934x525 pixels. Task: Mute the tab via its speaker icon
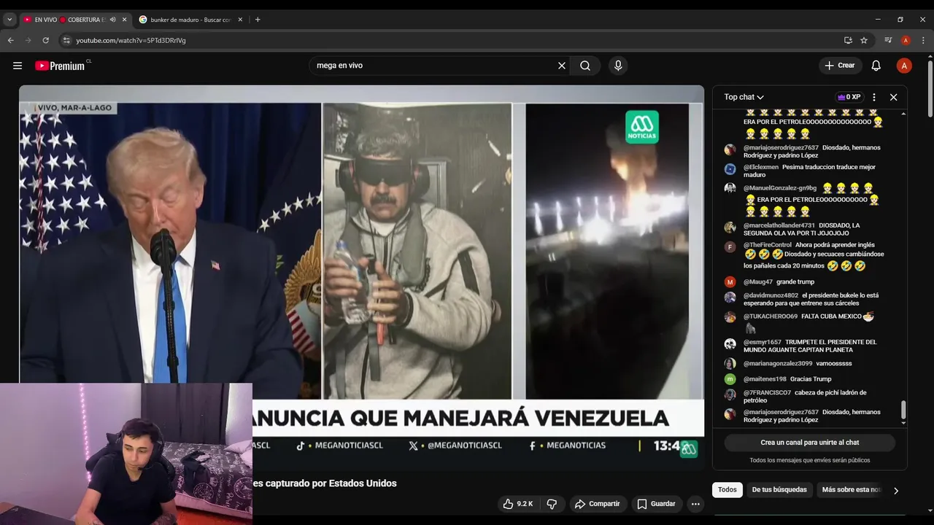[112, 20]
